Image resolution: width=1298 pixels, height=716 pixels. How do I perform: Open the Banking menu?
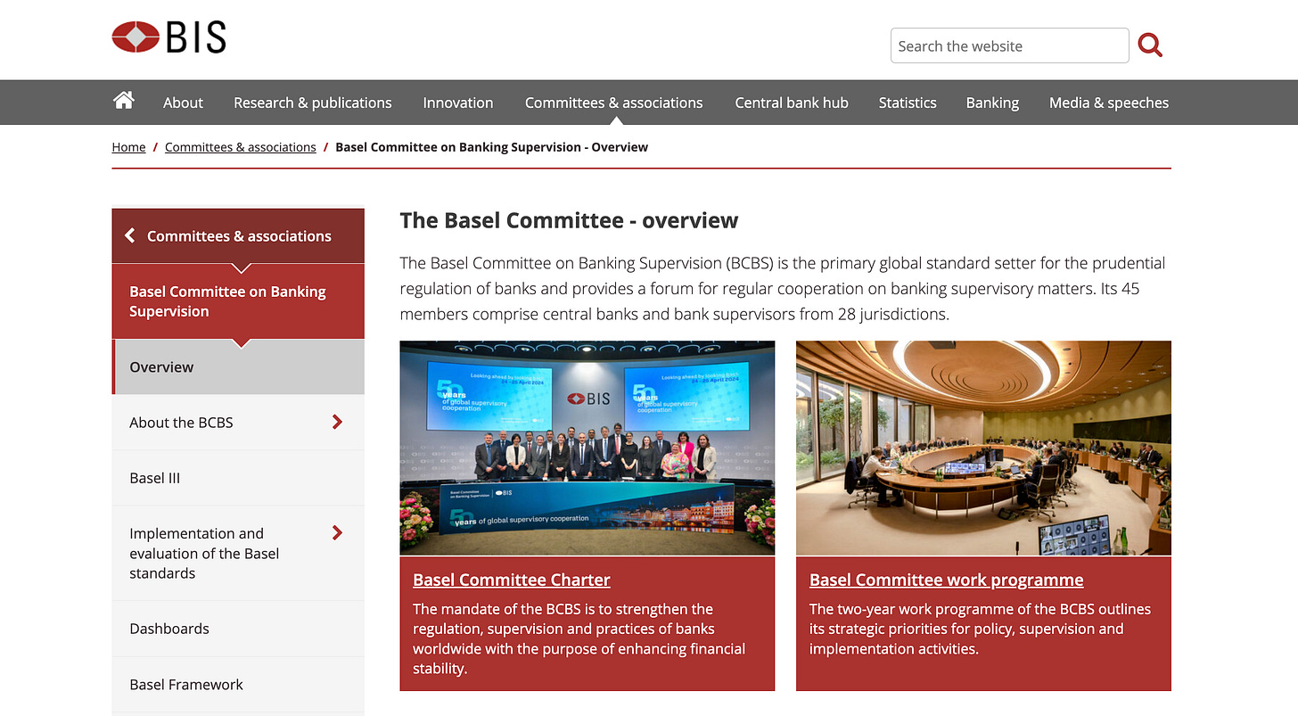(992, 103)
